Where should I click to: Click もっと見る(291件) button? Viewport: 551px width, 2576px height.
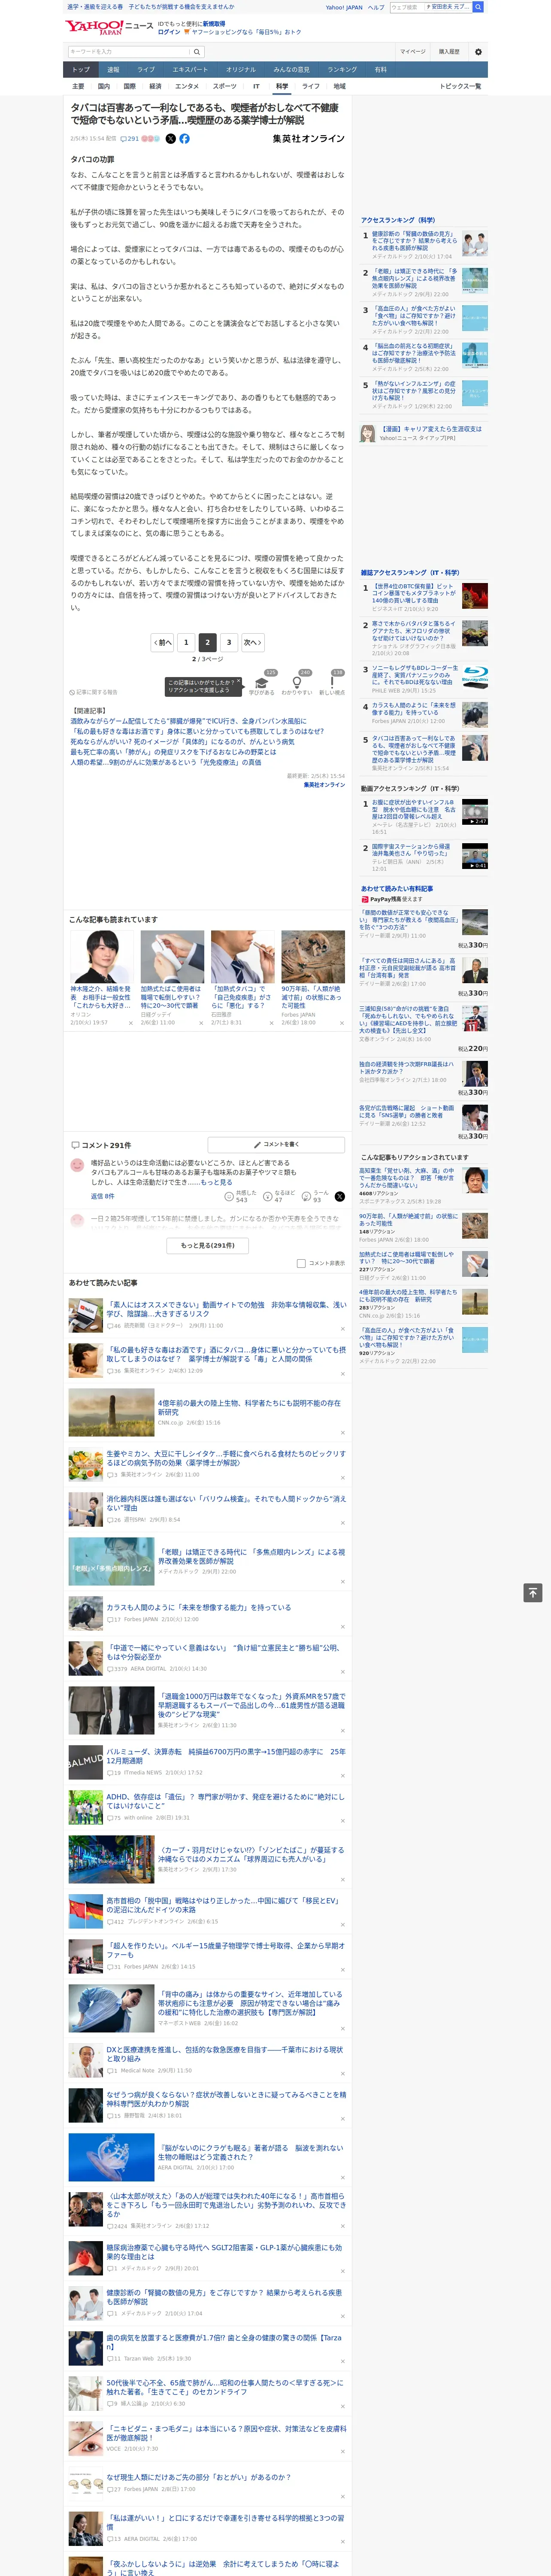(208, 1245)
